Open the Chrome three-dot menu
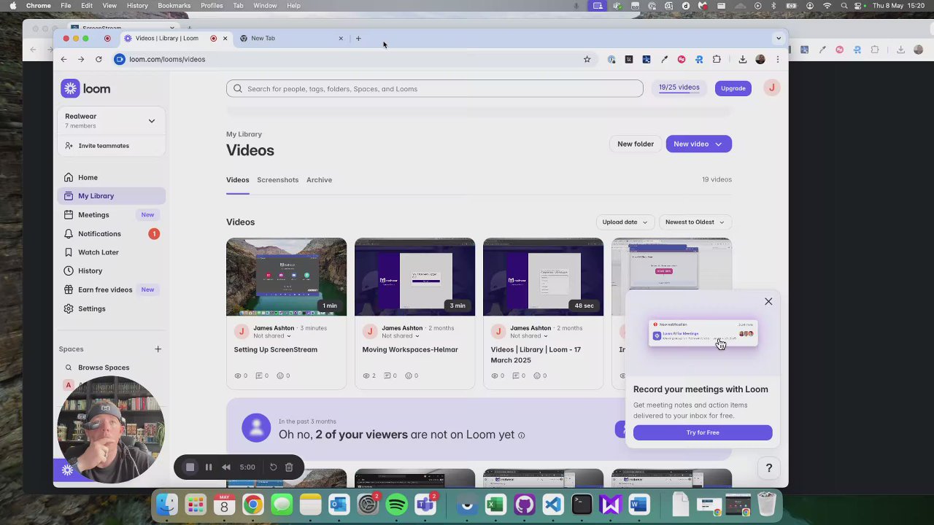Image resolution: width=934 pixels, height=525 pixels. coord(778,59)
